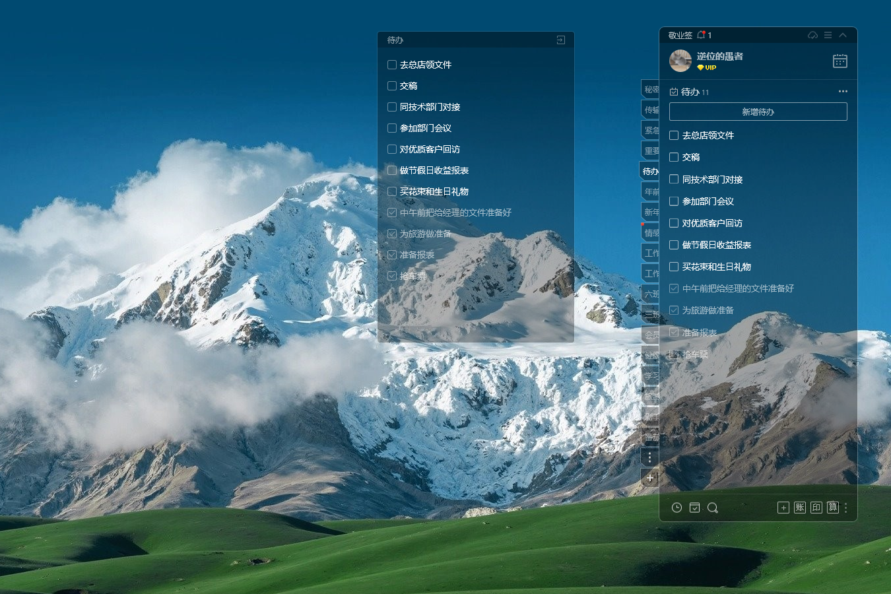
Task: Open the notification bell in title bar
Action: coord(701,35)
